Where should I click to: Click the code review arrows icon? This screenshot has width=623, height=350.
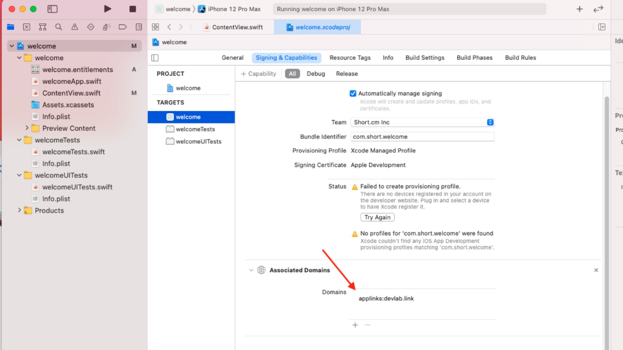click(598, 9)
